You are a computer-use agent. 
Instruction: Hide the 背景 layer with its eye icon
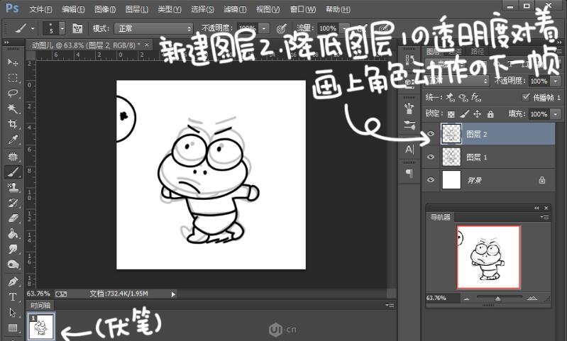430,180
